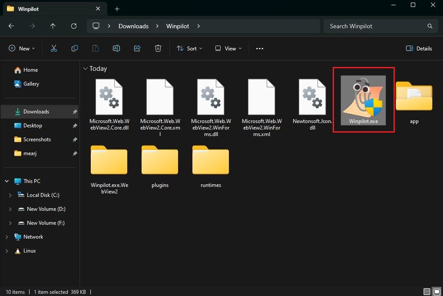The image size is (443, 296).
Task: Unpin mearj using its pin icon
Action: click(x=75, y=153)
